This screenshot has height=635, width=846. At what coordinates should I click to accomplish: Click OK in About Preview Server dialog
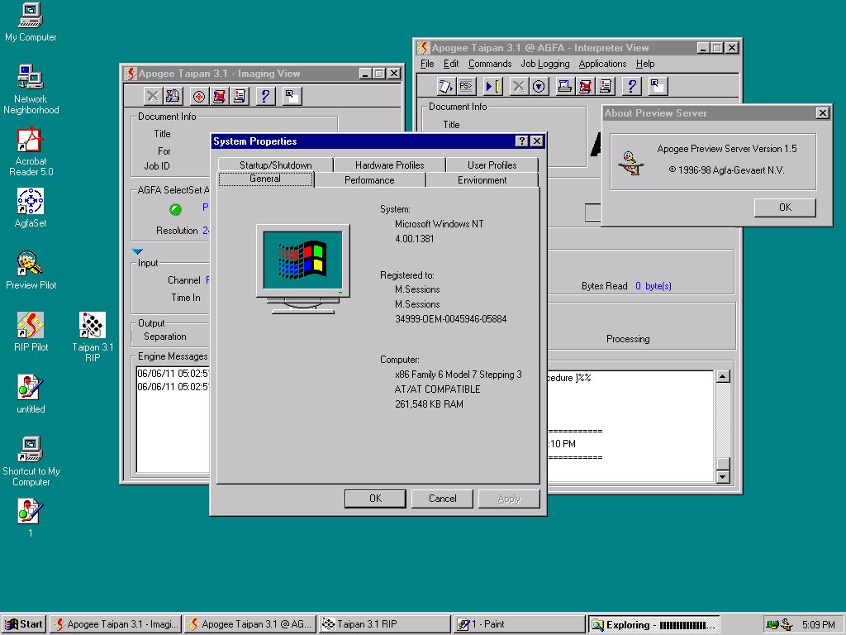(x=785, y=208)
